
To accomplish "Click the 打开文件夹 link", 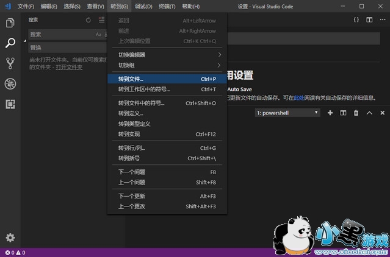I will tap(69, 67).
